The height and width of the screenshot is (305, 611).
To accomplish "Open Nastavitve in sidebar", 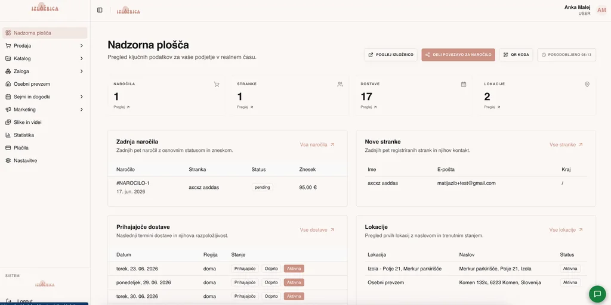I will click(45, 160).
